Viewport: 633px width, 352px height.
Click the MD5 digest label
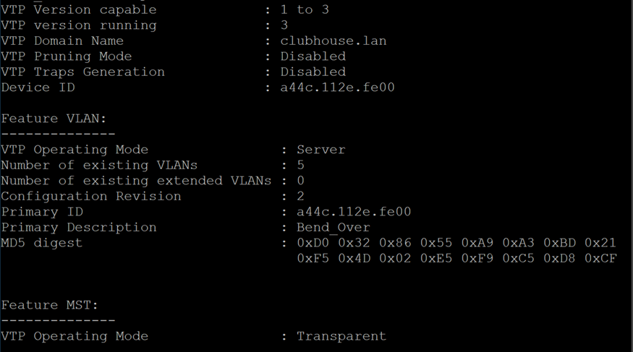point(41,243)
